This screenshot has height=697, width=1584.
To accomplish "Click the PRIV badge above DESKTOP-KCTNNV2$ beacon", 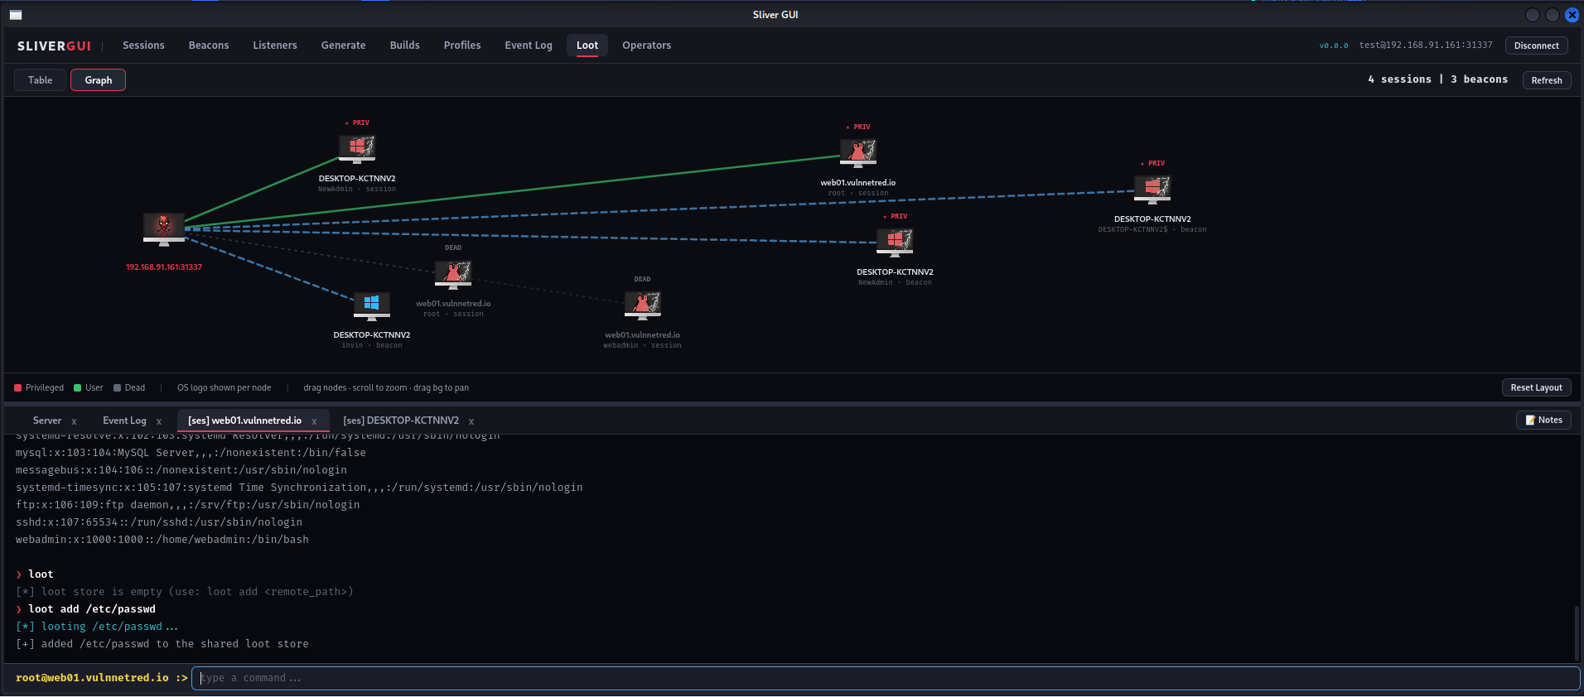I will (x=1152, y=164).
